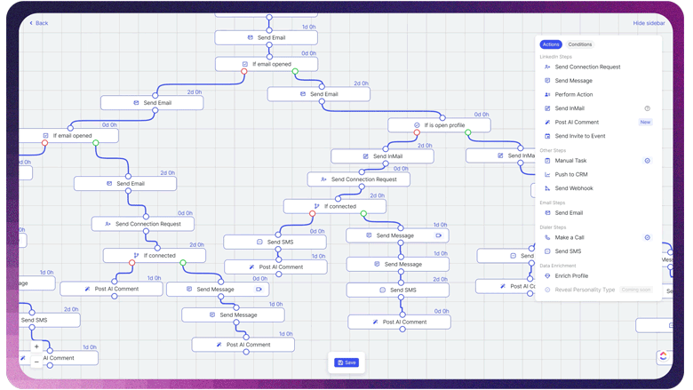The image size is (693, 390).
Task: Choose Manual Task under Other Steps
Action: click(566, 161)
